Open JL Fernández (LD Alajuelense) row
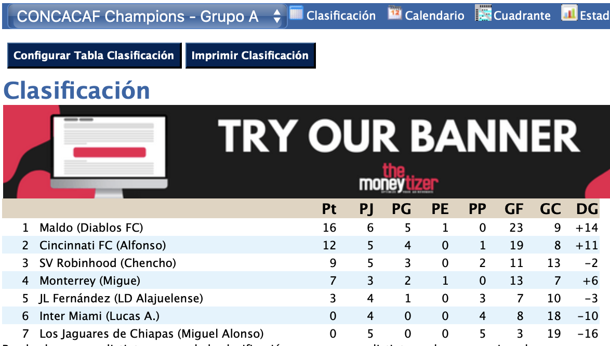This screenshot has width=610, height=346. click(121, 298)
